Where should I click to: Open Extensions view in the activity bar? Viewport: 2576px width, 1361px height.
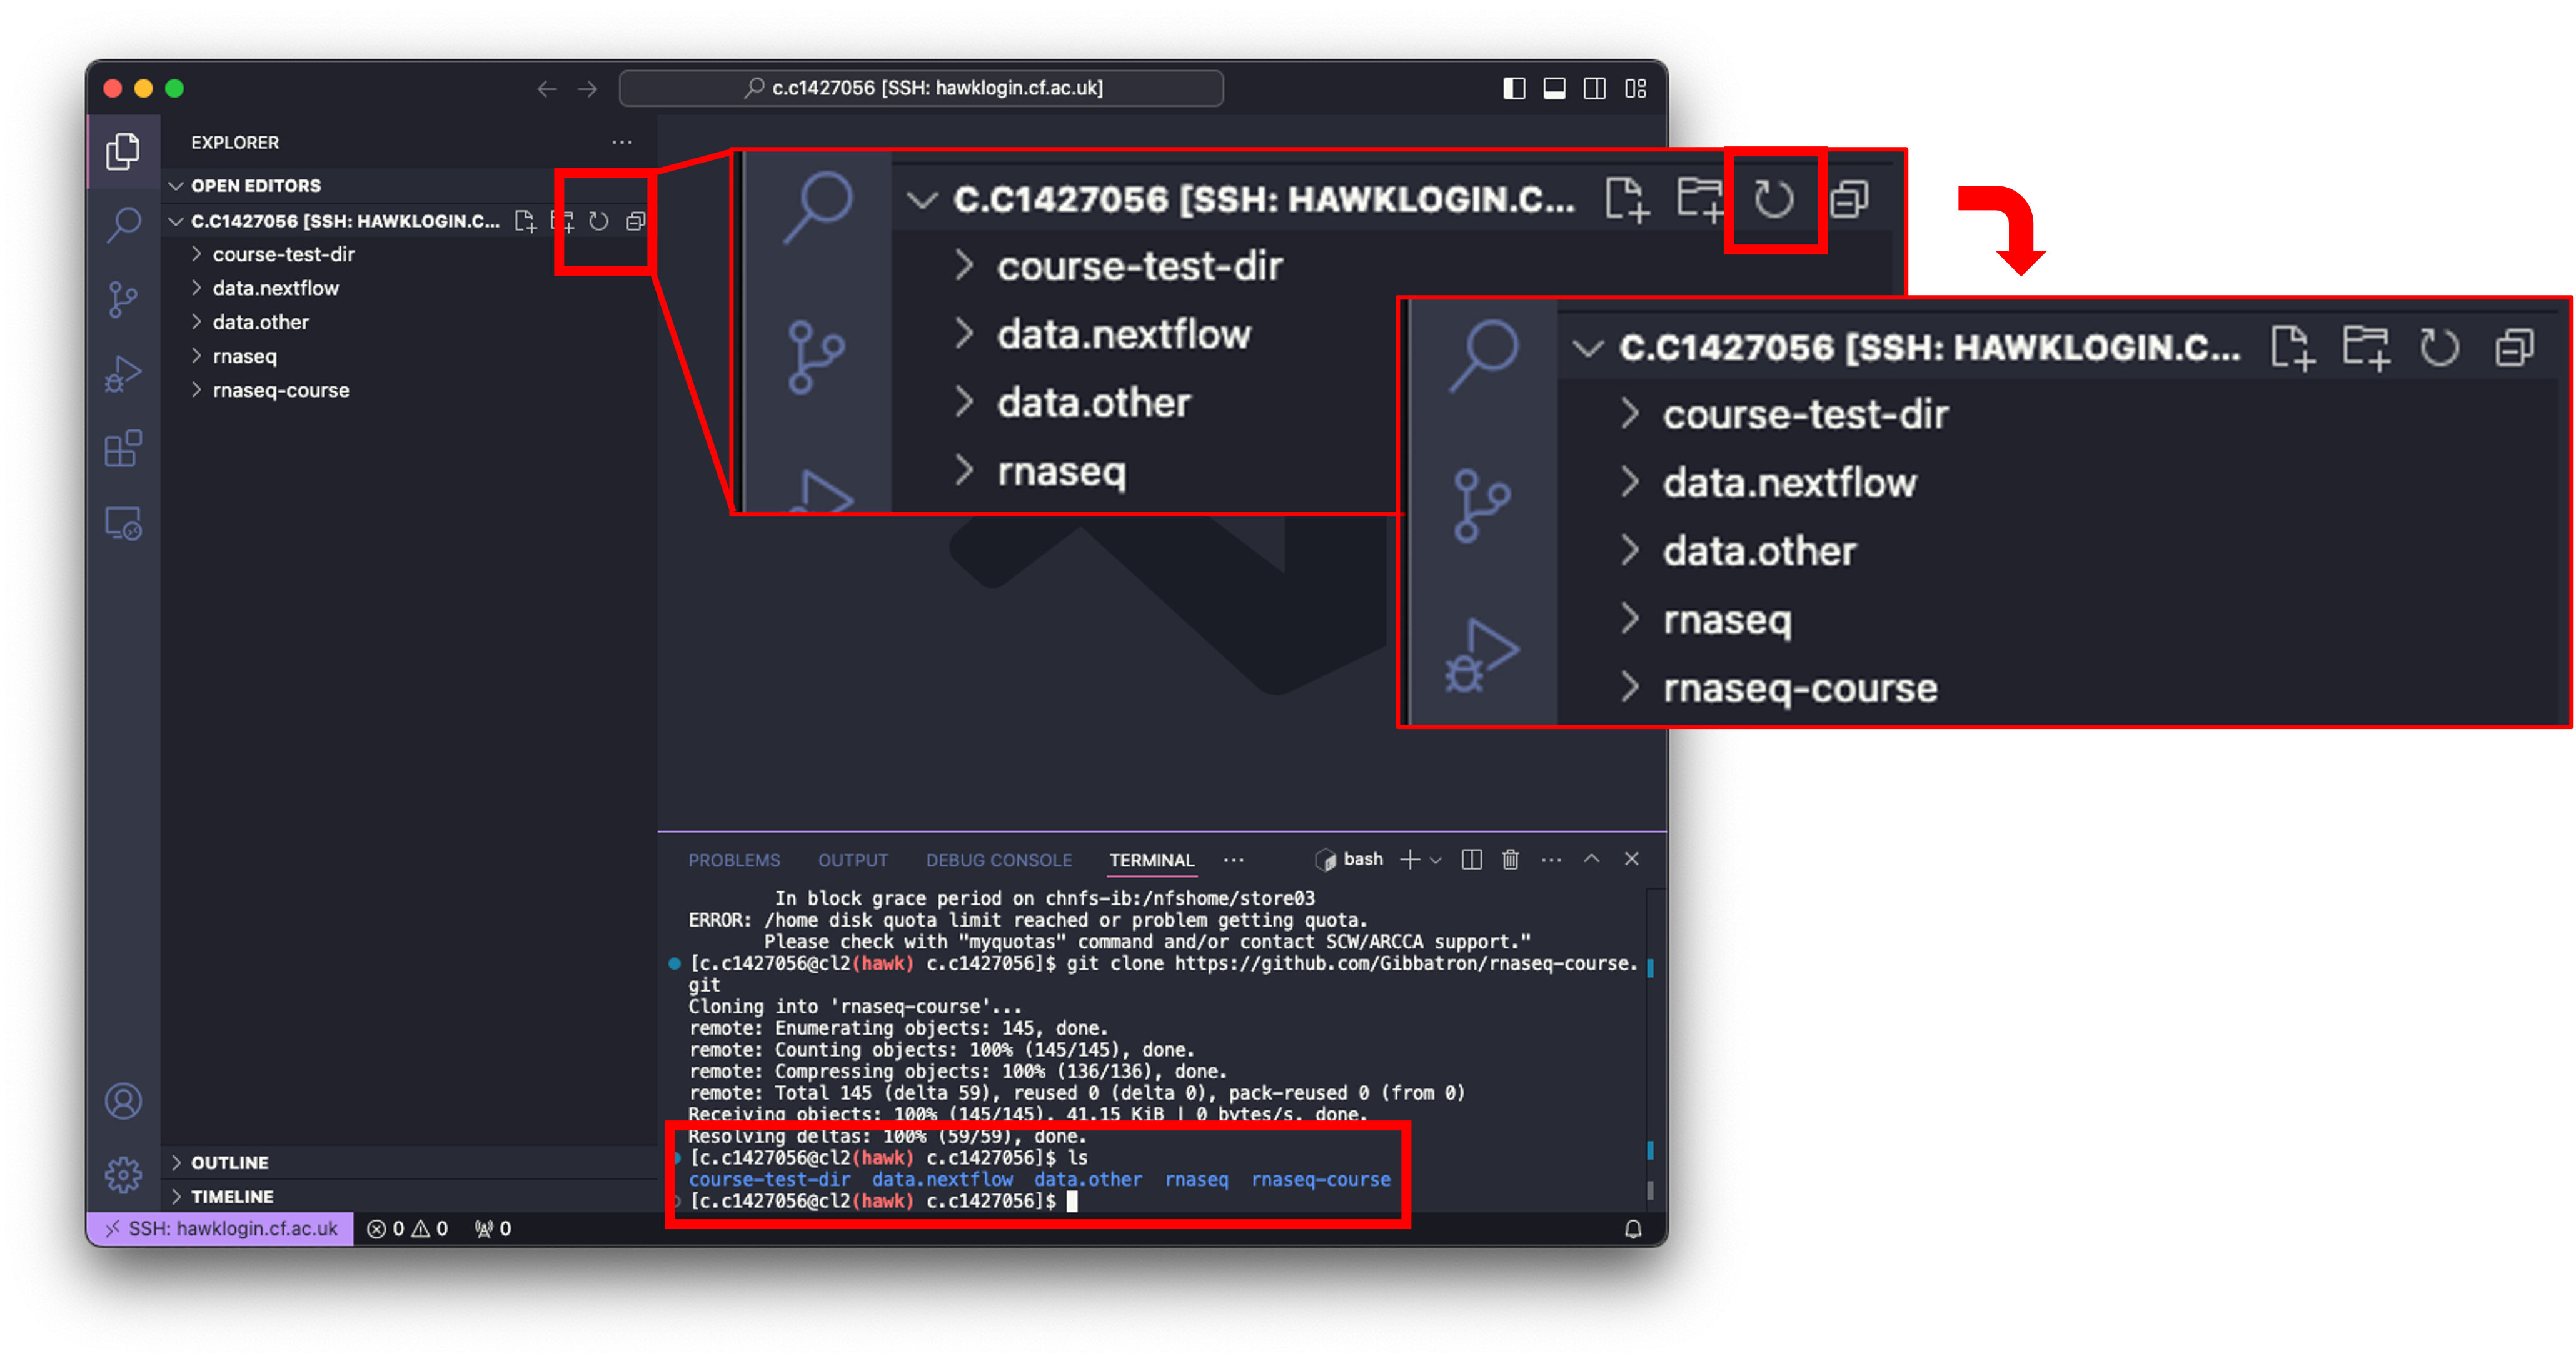[x=123, y=448]
